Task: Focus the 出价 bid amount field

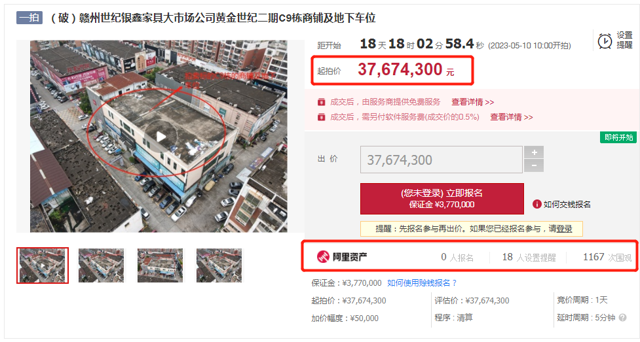Action: 442,160
